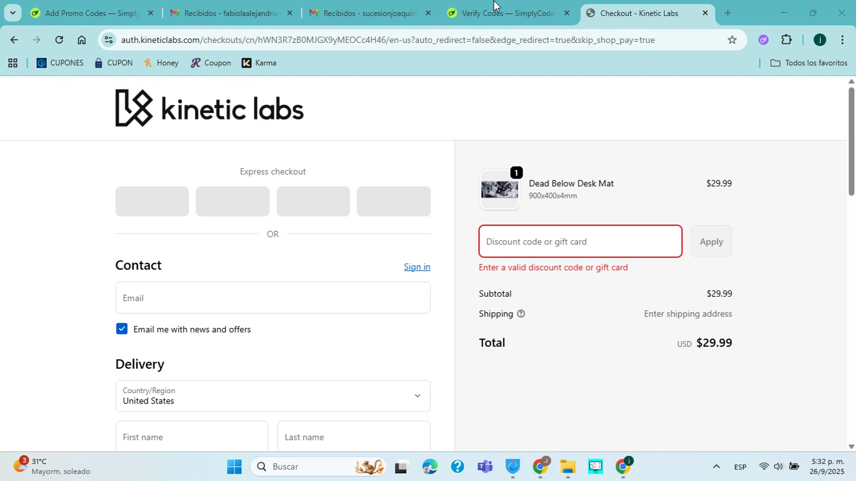Open the browser home page
The width and height of the screenshot is (856, 481).
pos(82,40)
